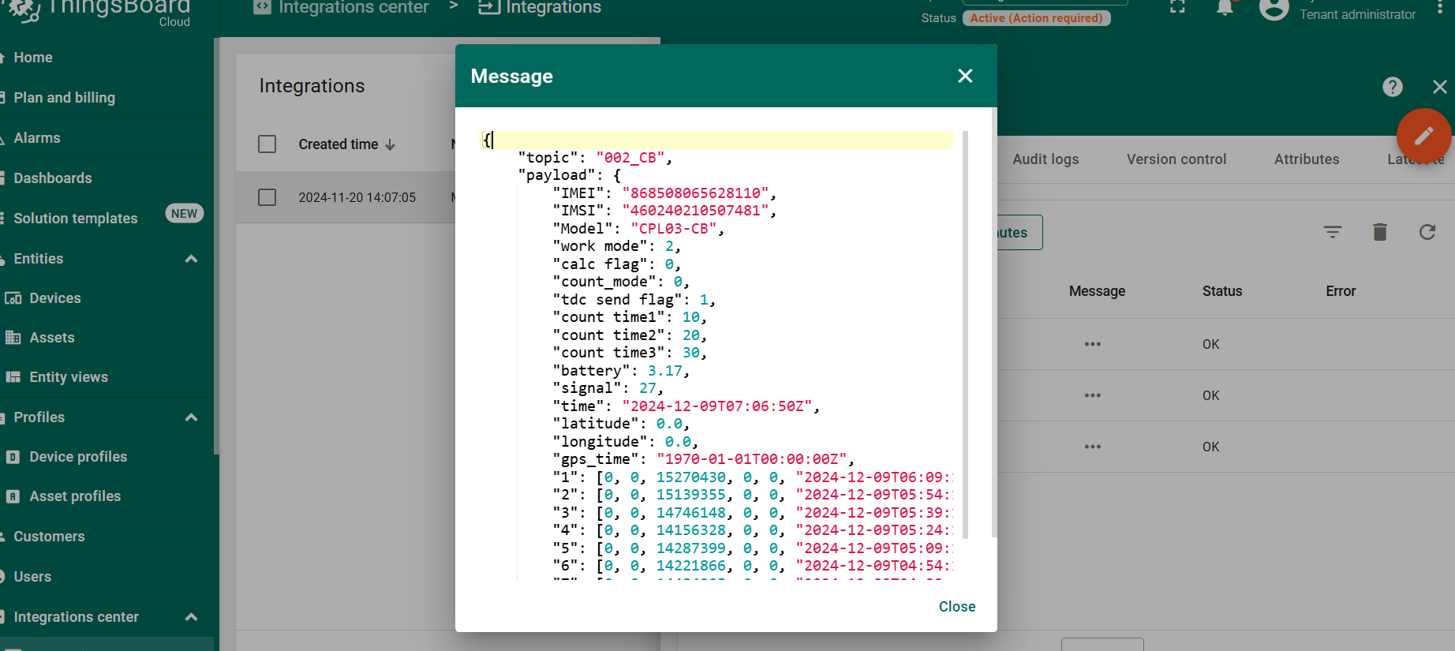Switch to the Audit logs tab
Screen dimensions: 1455x651
[x=1045, y=159]
